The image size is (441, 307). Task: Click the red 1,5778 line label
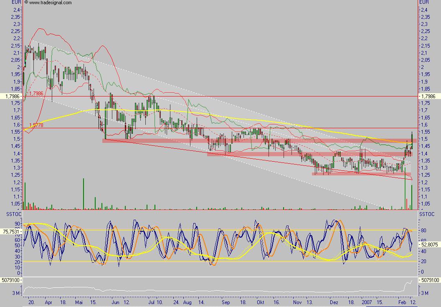tap(36, 125)
